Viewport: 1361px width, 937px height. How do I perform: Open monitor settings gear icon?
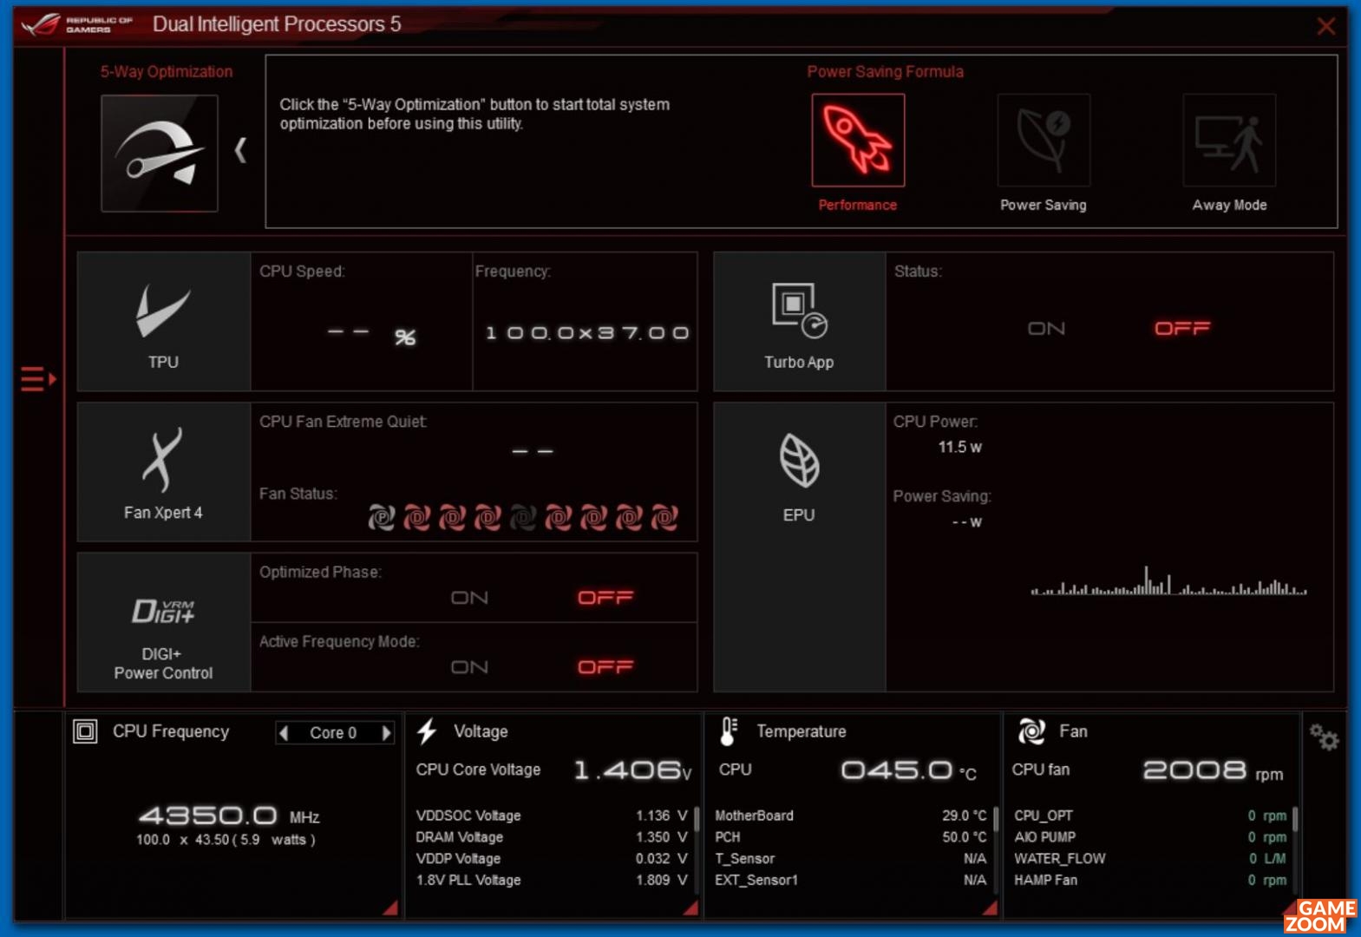(1325, 737)
